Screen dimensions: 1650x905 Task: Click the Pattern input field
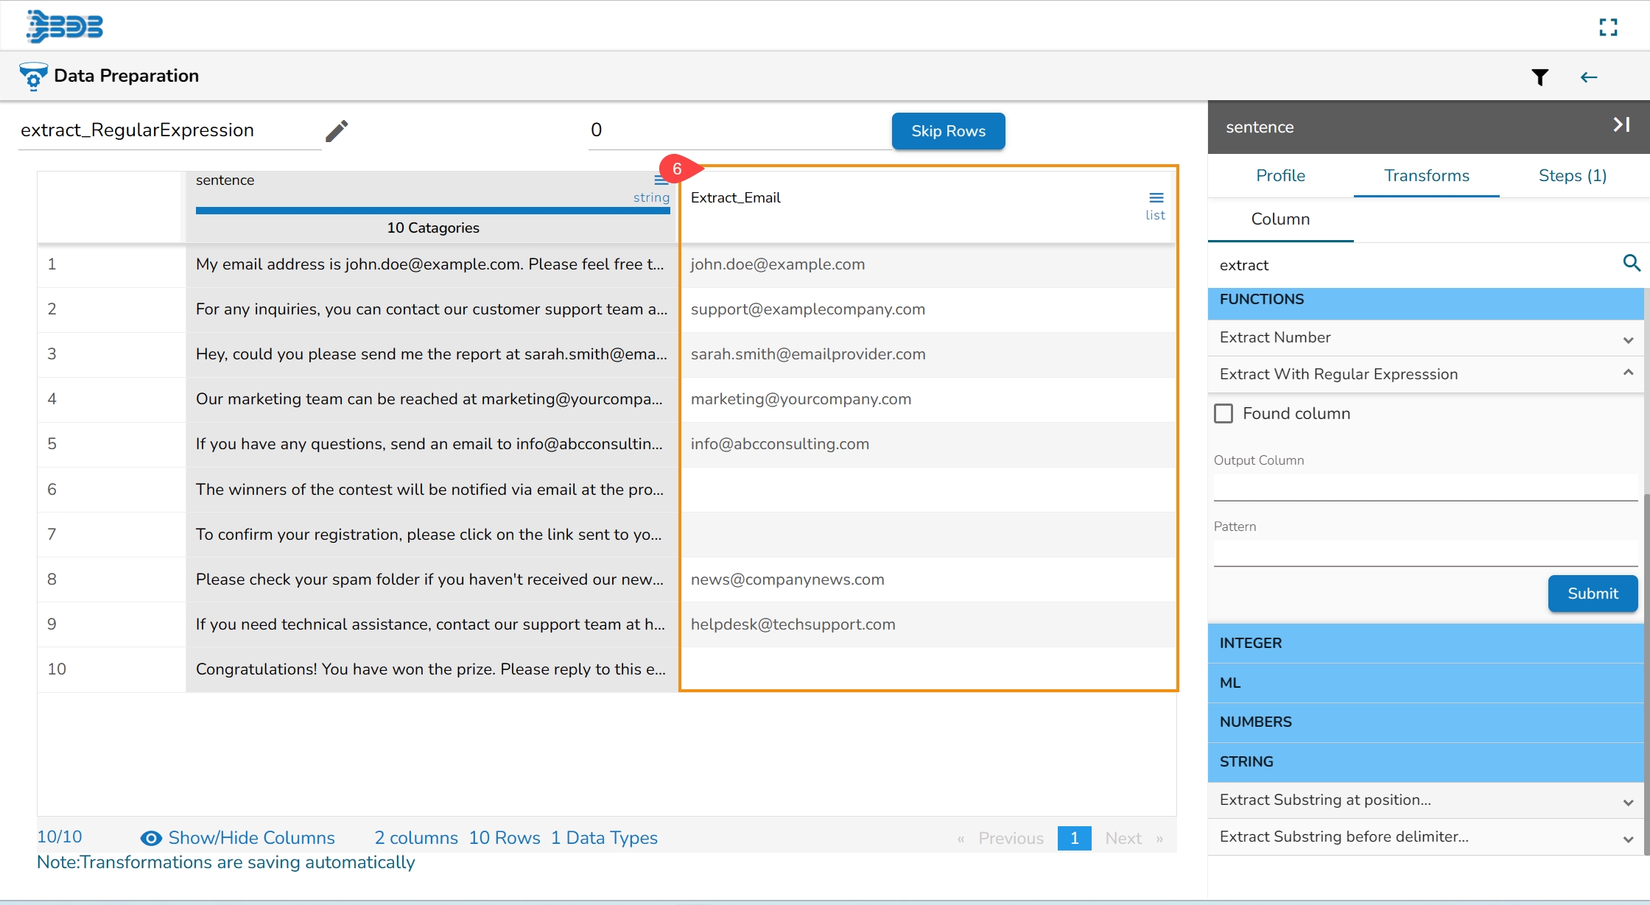tap(1425, 554)
